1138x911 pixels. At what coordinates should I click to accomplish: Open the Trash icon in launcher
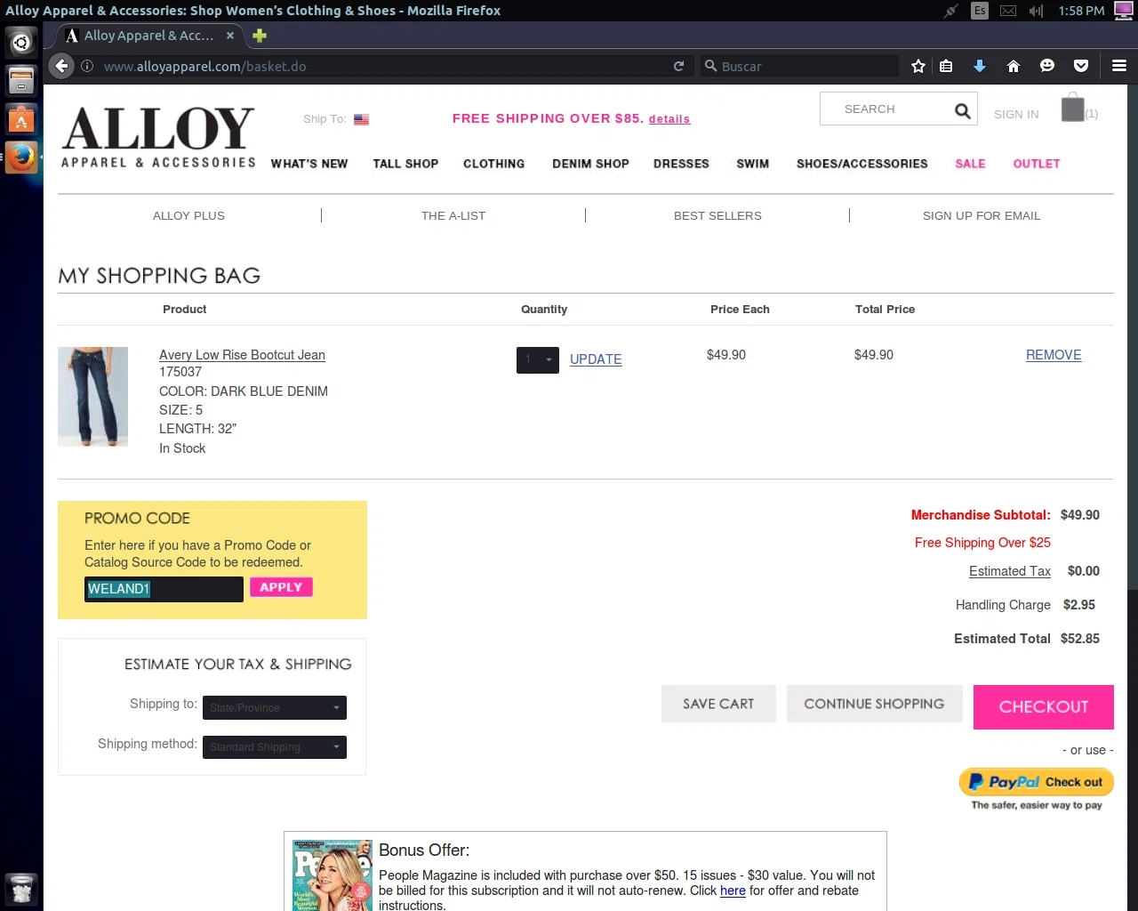click(x=21, y=888)
